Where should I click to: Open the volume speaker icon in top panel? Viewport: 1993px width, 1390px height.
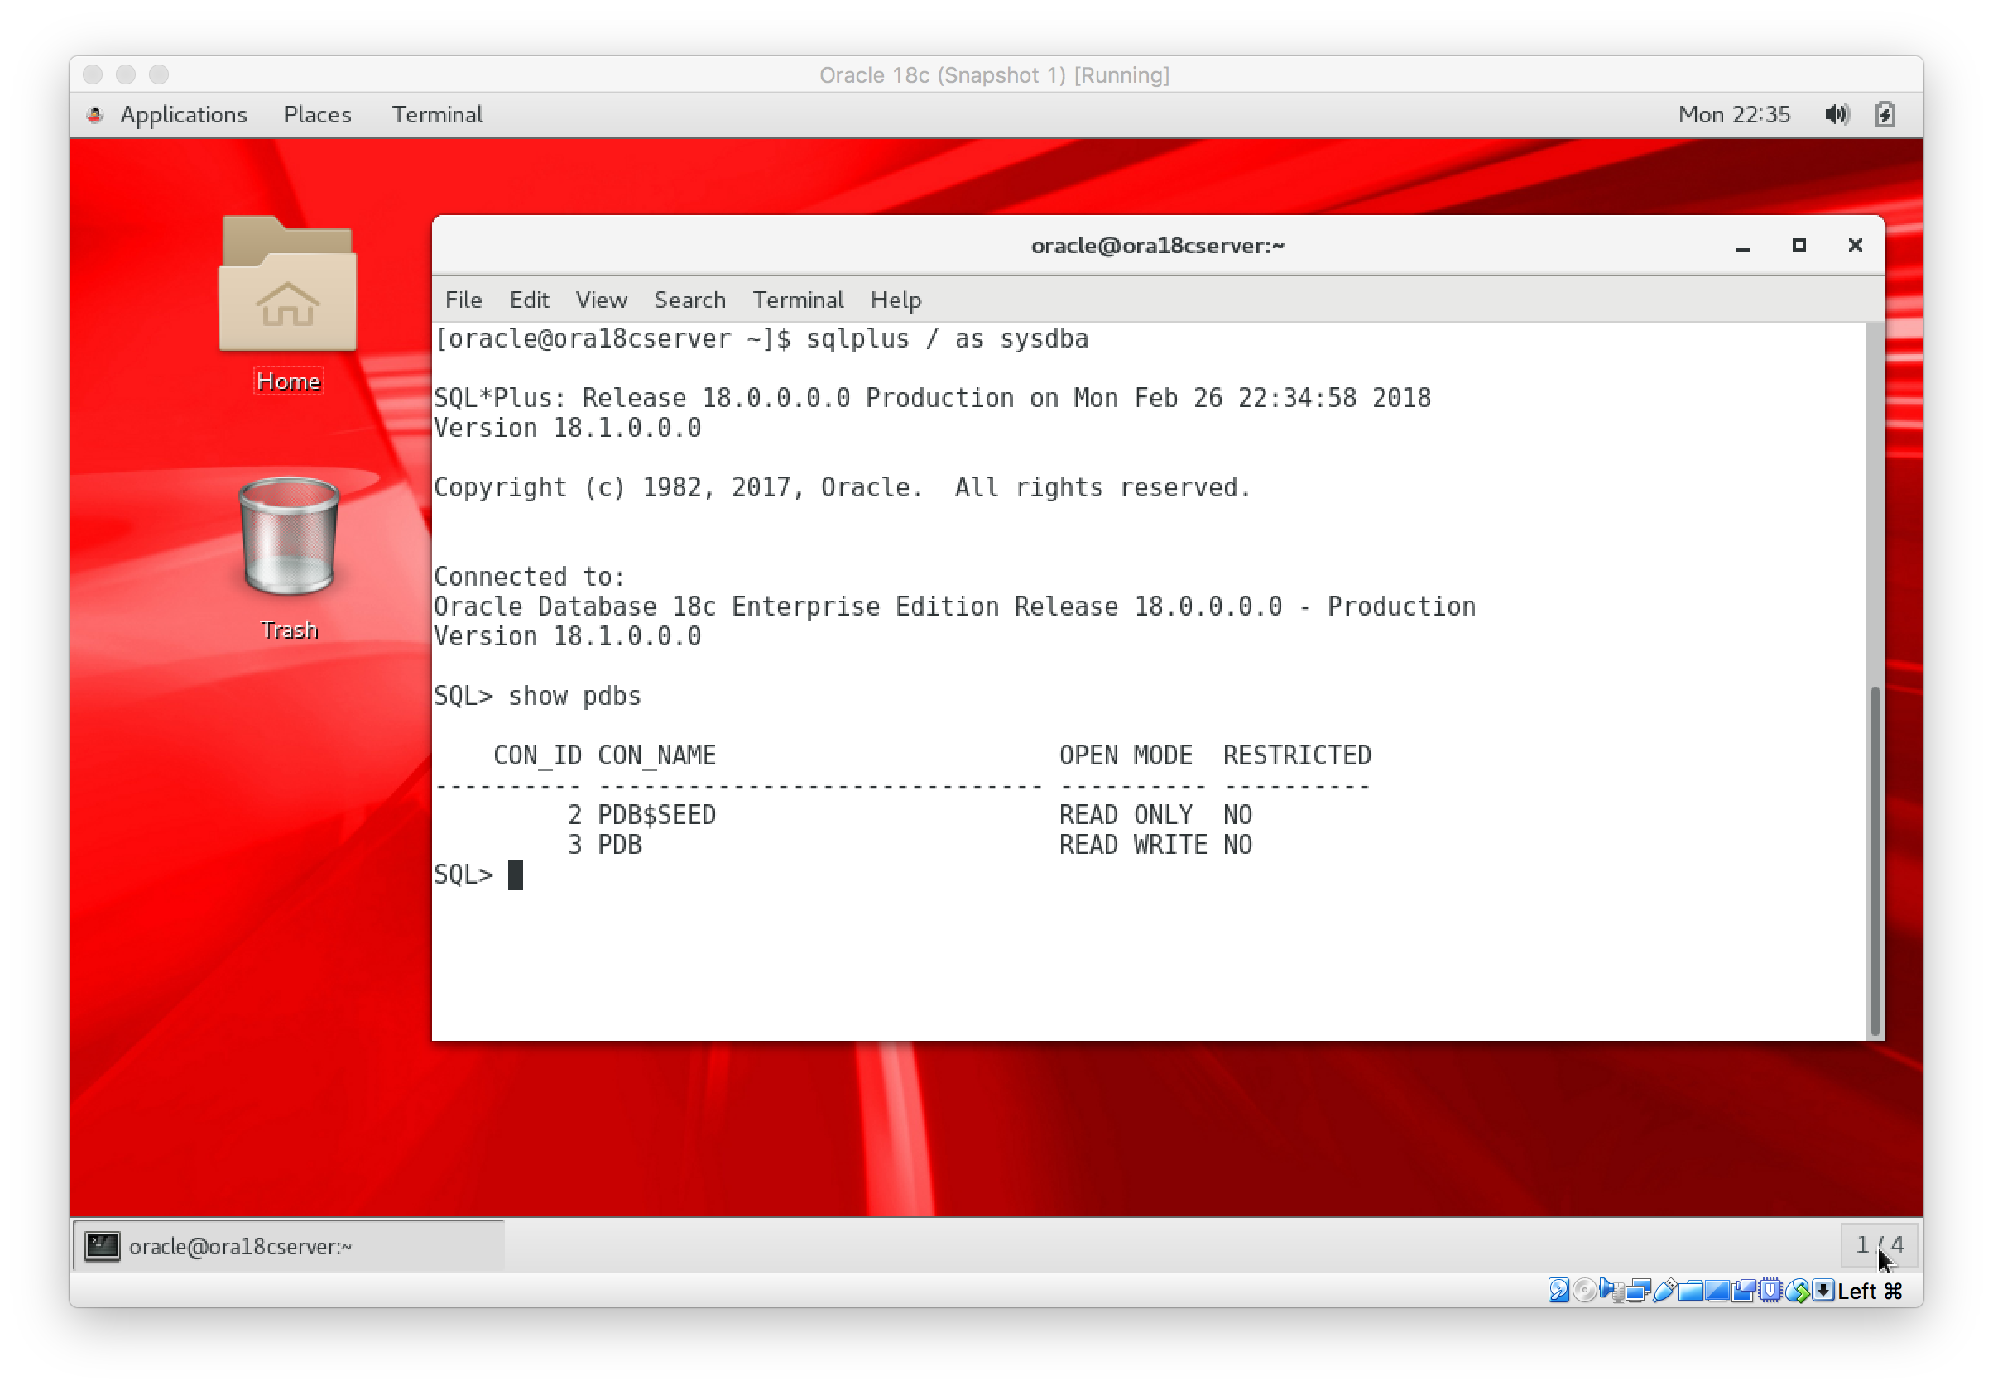(x=1836, y=114)
